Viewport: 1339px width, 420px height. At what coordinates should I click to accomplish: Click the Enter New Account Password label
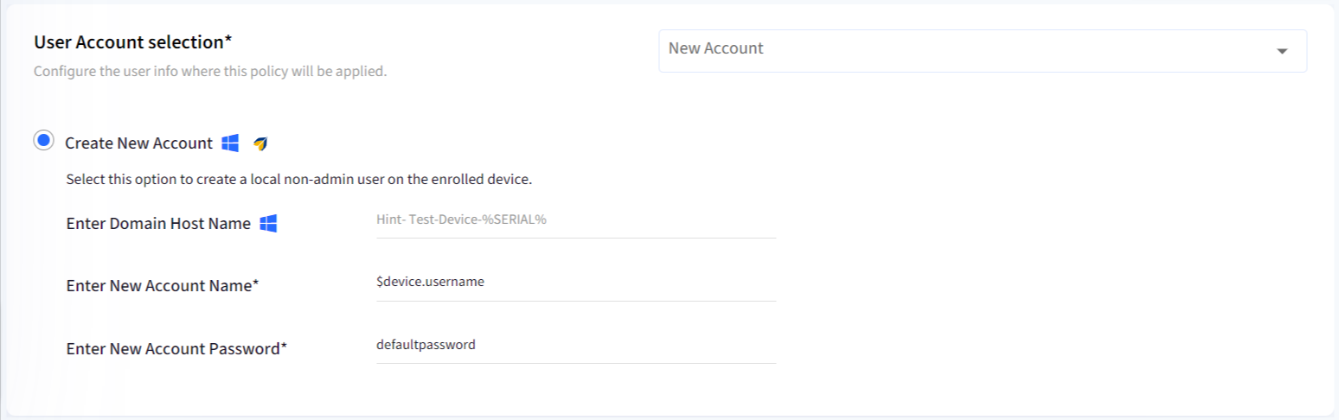176,349
